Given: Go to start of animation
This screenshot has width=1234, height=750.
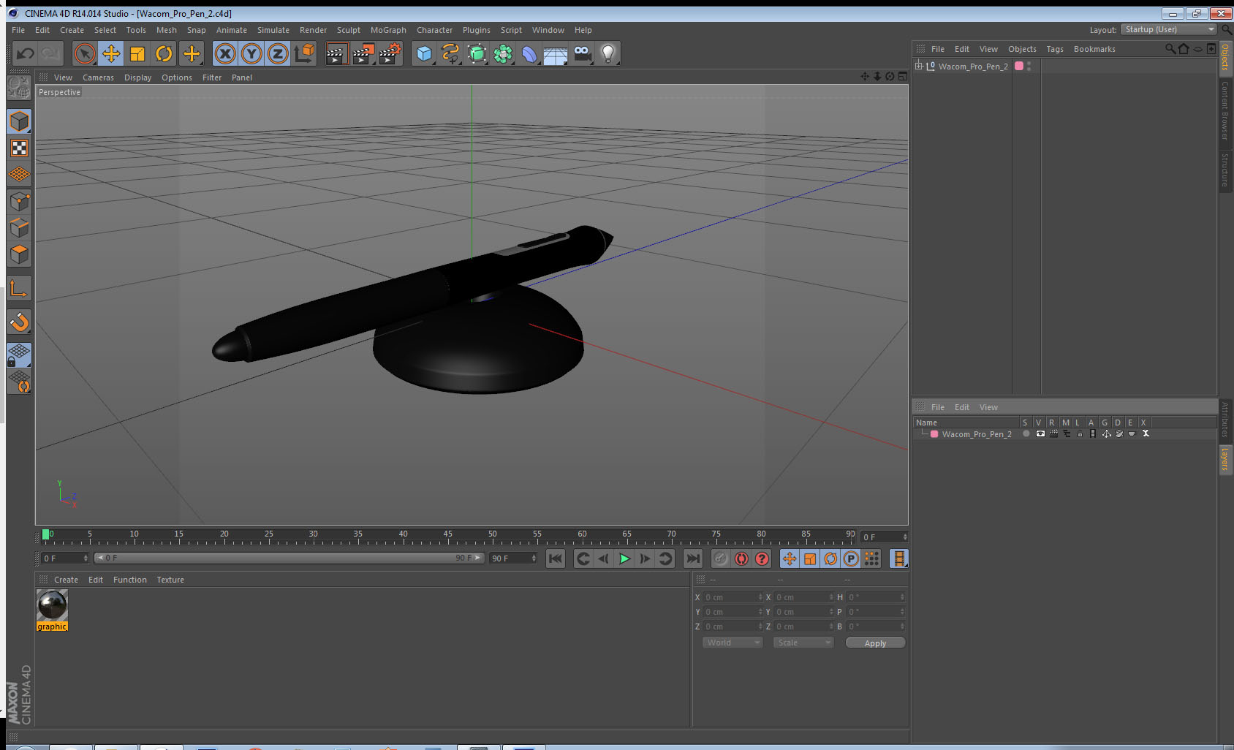Looking at the screenshot, I should [x=556, y=558].
